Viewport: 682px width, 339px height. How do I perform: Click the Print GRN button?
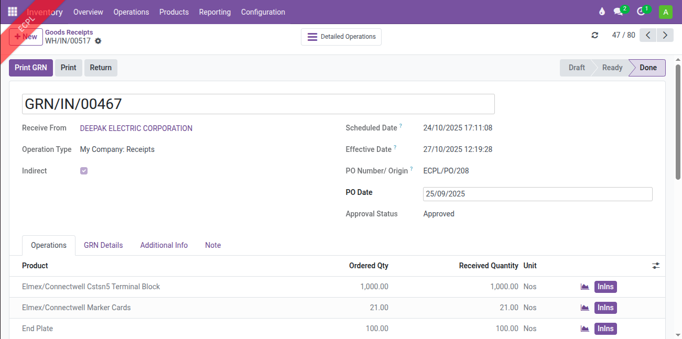(x=31, y=68)
